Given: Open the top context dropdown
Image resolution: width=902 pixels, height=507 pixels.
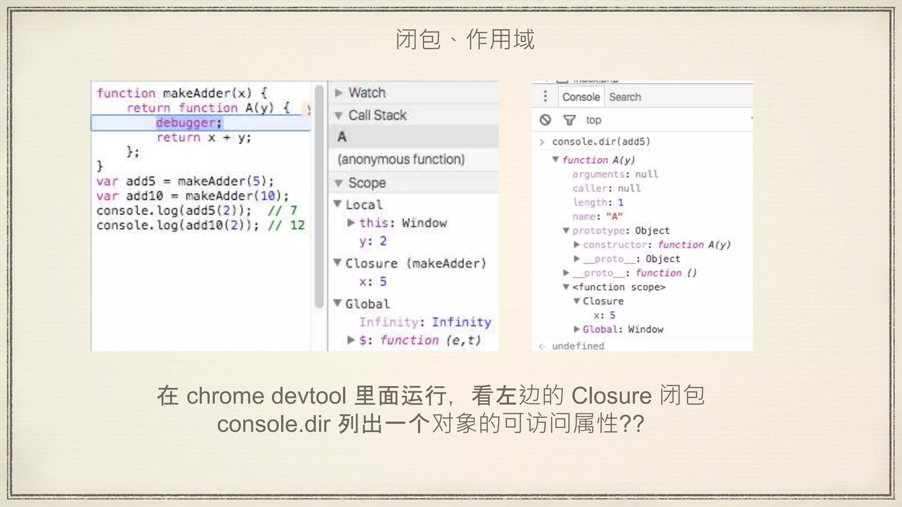Looking at the screenshot, I should [593, 120].
